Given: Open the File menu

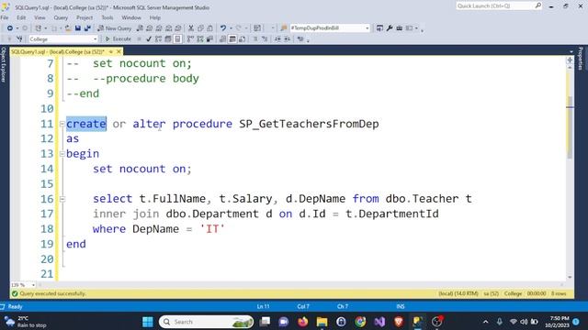Looking at the screenshot, I should (5, 17).
